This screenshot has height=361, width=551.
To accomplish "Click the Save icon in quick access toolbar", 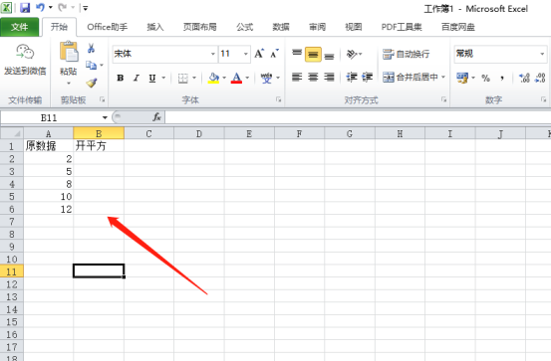I will tap(25, 7).
